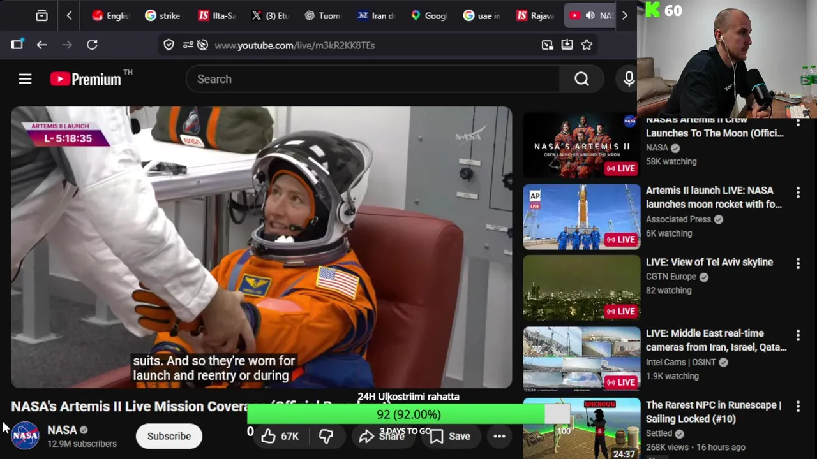Open Tel Aviv skyline live thumbnail
This screenshot has width=817, height=459.
point(581,288)
